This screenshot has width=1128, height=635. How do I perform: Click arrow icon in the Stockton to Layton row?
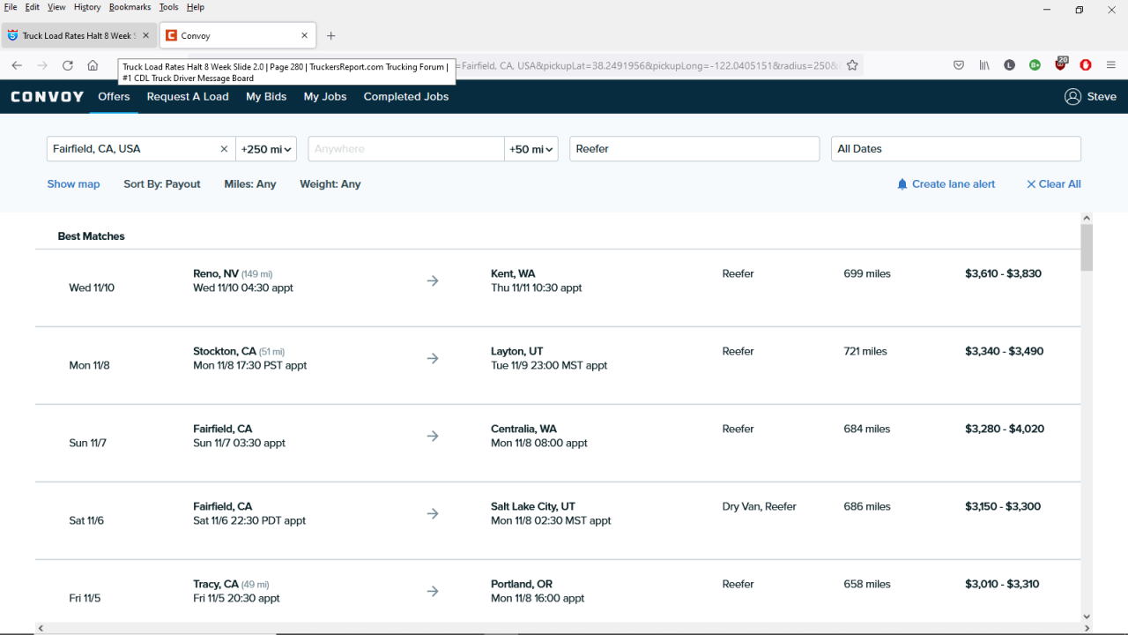(433, 358)
